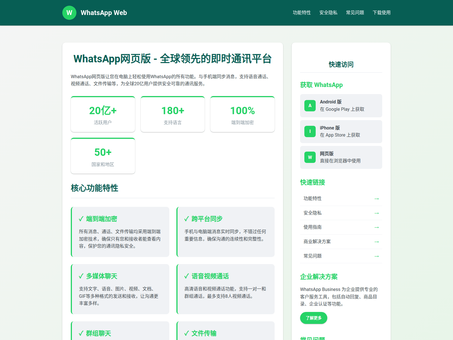Click the 端到端加密 feature heading

pos(102,219)
